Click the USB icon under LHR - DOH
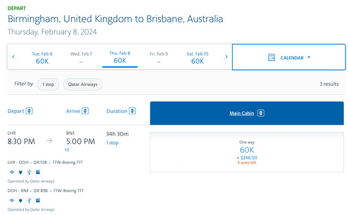Image resolution: width=348 pixels, height=215 pixels. (29, 172)
